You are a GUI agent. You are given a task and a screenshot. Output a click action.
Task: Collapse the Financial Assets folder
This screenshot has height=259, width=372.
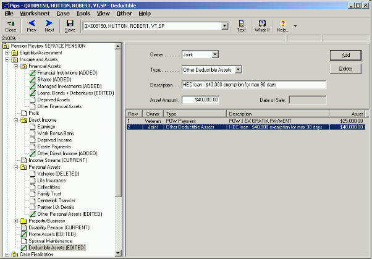click(x=15, y=66)
